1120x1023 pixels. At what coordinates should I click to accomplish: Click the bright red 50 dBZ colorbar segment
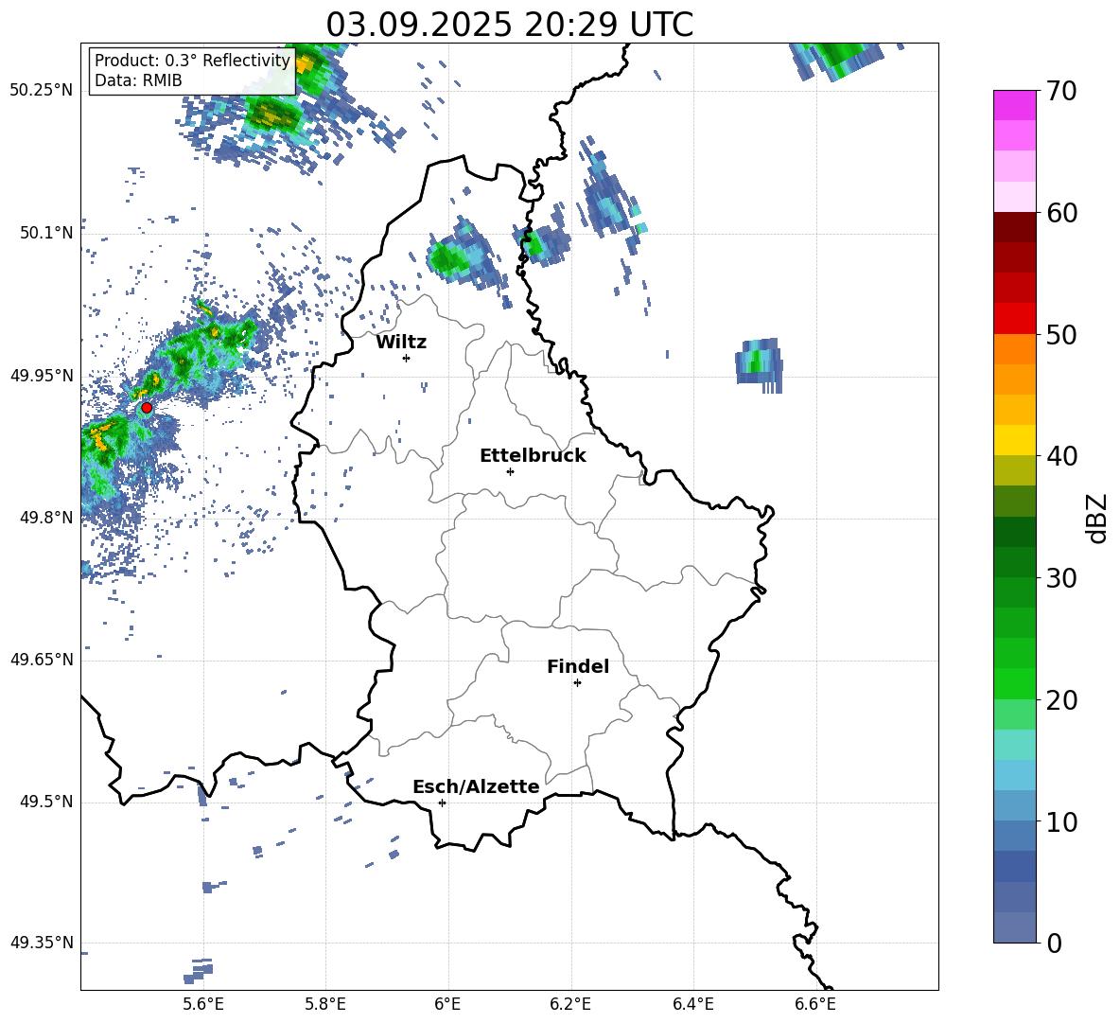[1014, 319]
